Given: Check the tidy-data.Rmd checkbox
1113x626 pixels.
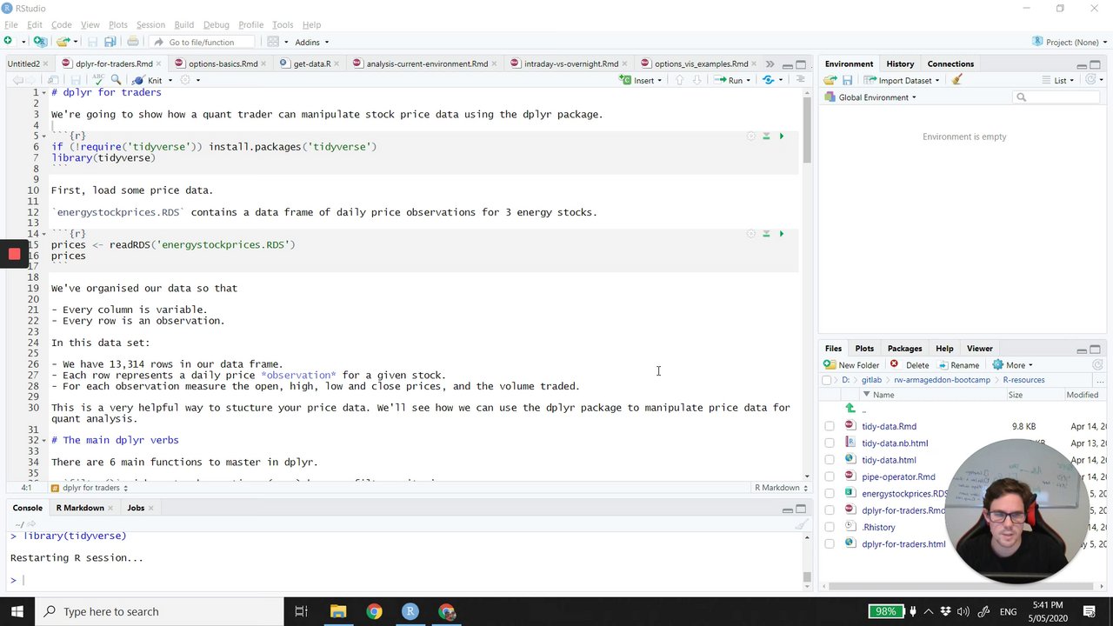Looking at the screenshot, I should (x=829, y=427).
